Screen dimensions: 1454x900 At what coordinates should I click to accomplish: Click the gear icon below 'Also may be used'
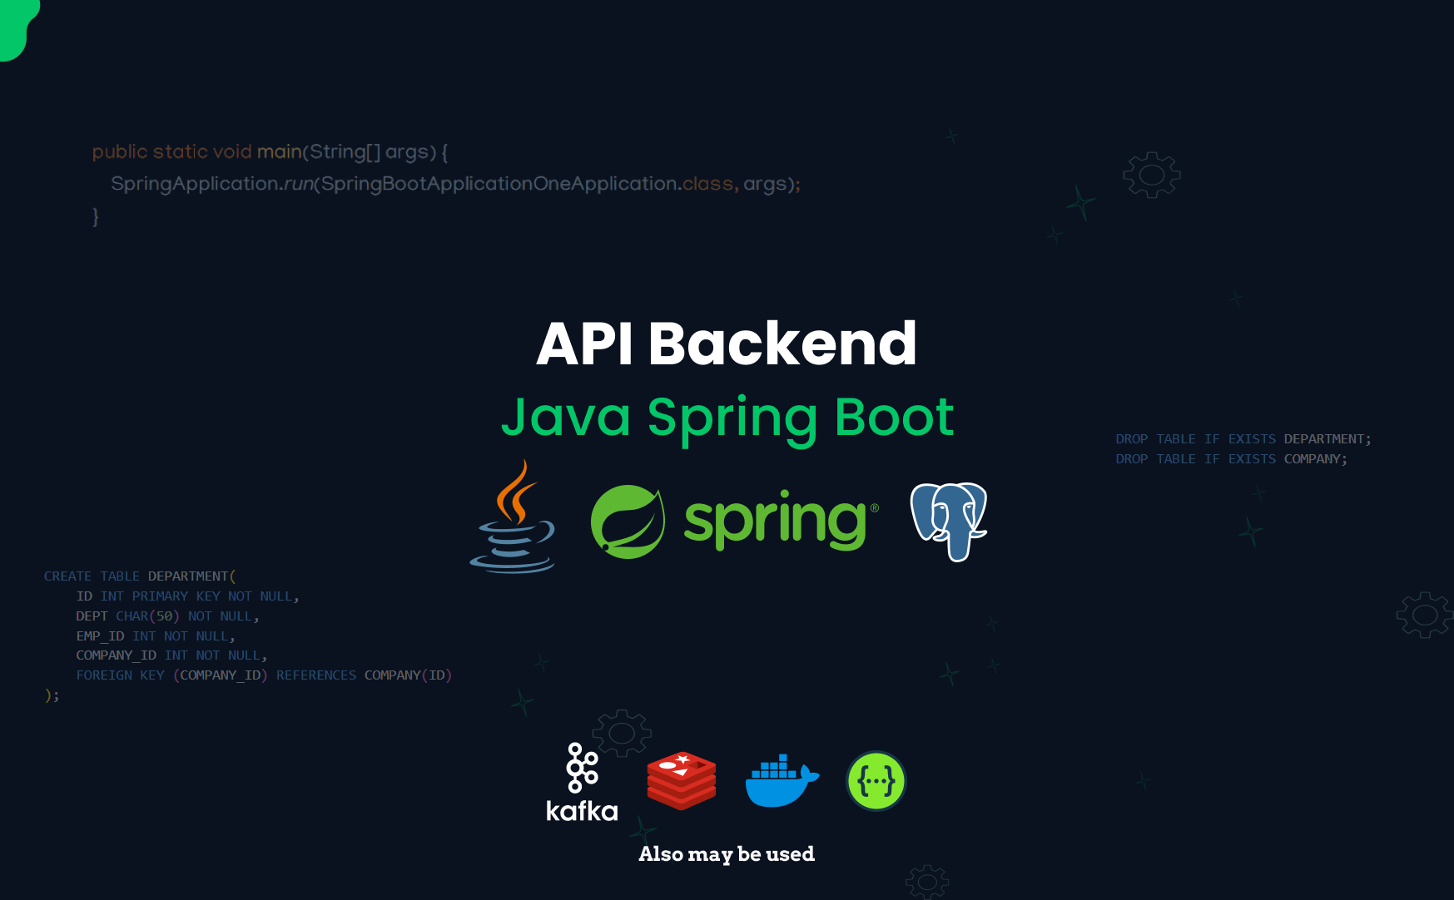[x=927, y=882]
